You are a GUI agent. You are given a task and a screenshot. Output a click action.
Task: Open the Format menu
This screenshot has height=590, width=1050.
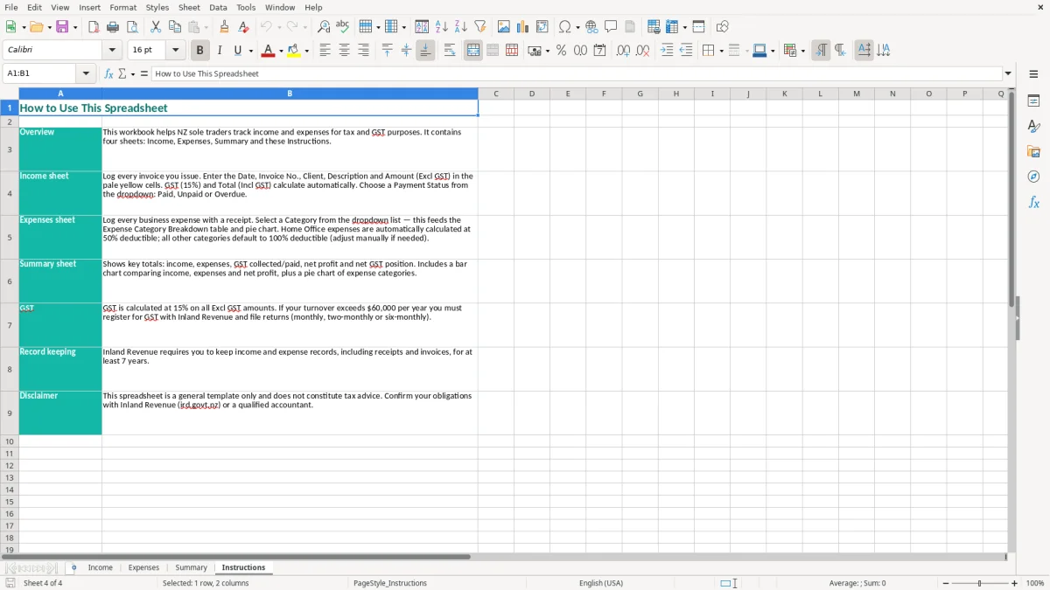tap(122, 7)
